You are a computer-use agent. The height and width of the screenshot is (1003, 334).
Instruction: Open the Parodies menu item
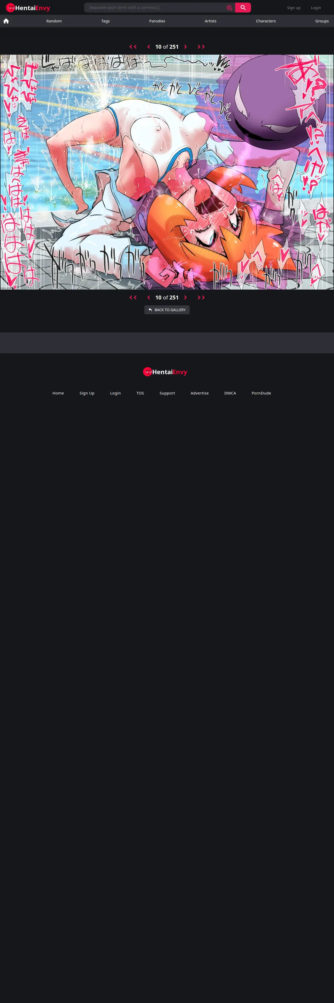click(x=157, y=21)
